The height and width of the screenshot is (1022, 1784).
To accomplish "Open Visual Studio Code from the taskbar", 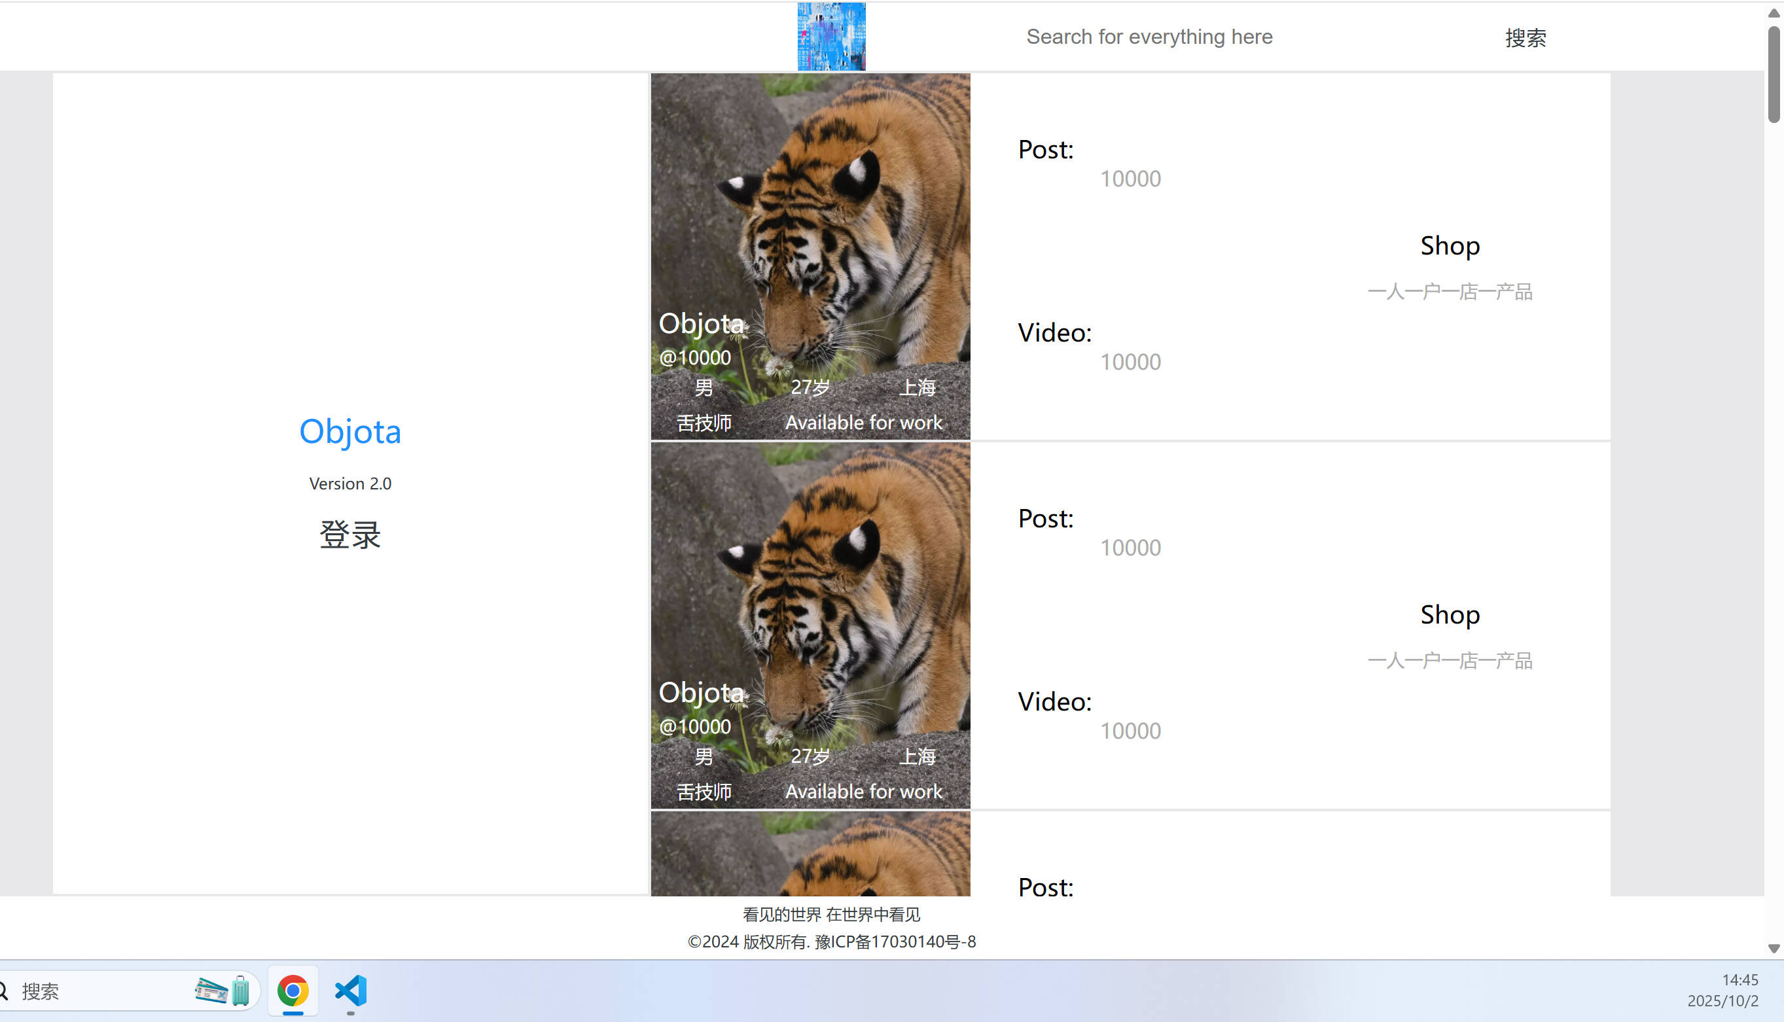I will (350, 991).
